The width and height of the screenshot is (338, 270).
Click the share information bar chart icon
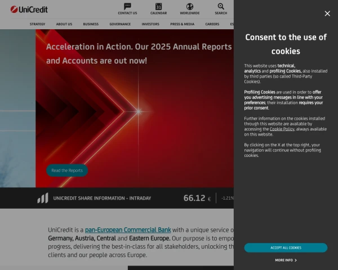pos(43,198)
